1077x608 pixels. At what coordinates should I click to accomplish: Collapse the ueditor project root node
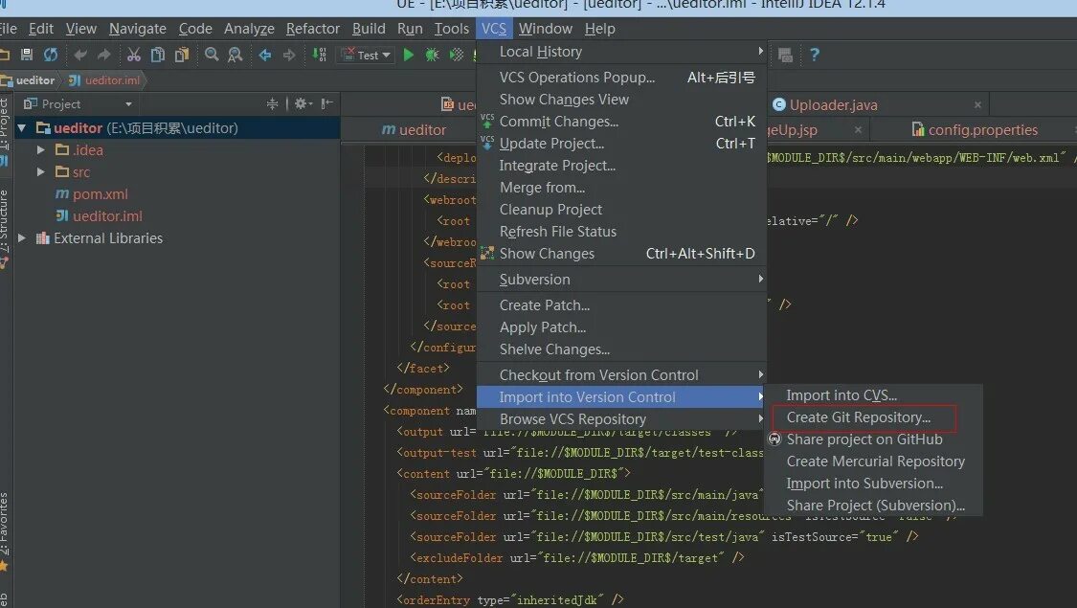(x=22, y=128)
